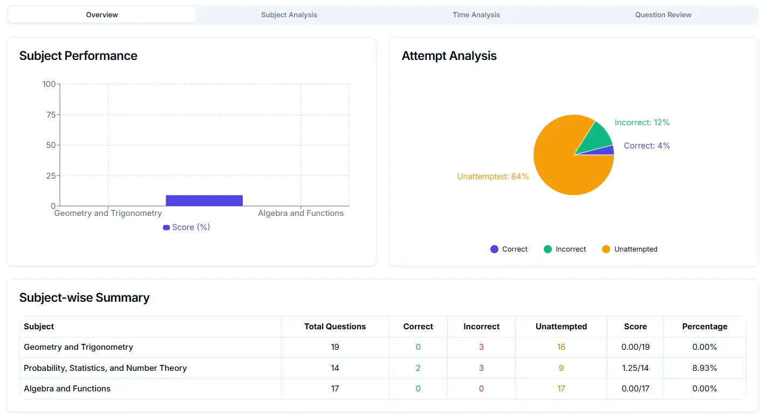Toggle the Incorrect legend item
The height and width of the screenshot is (420, 766).
[564, 249]
